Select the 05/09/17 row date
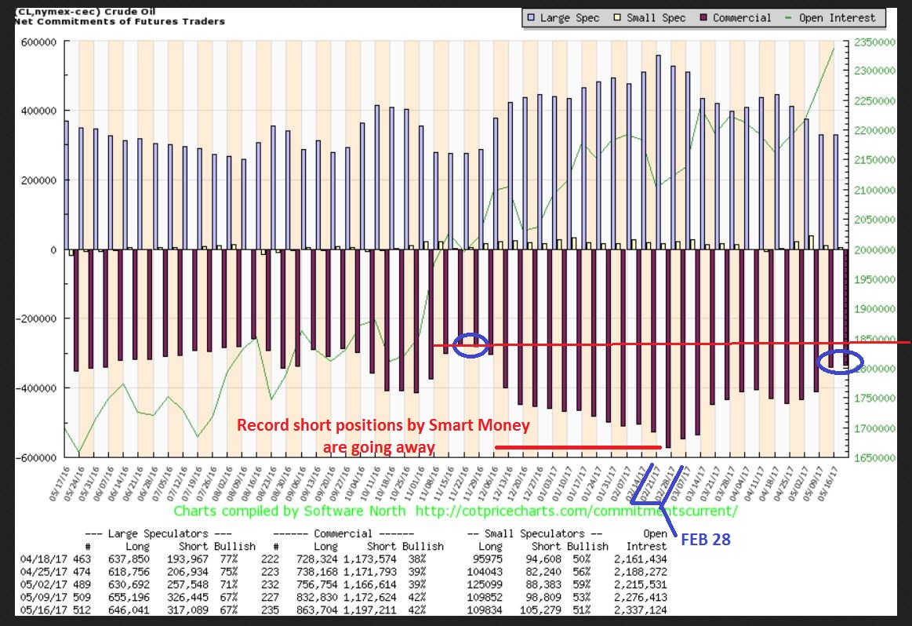Image resolution: width=912 pixels, height=626 pixels. pos(45,598)
